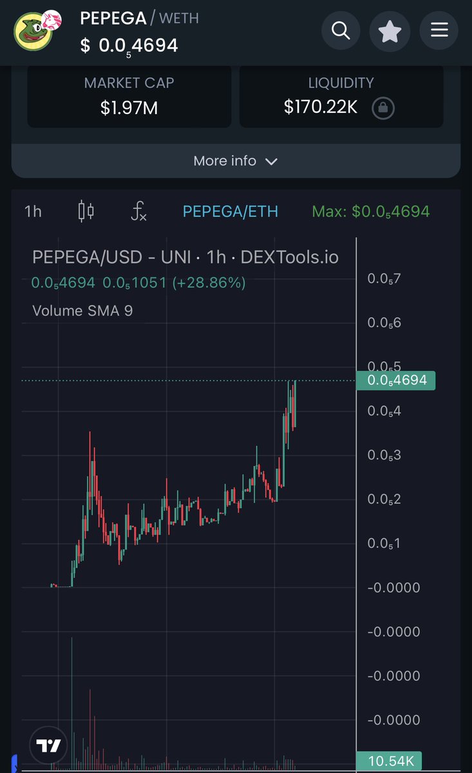Click the +28.86% change value
This screenshot has height=773, width=472.
pyautogui.click(x=209, y=282)
